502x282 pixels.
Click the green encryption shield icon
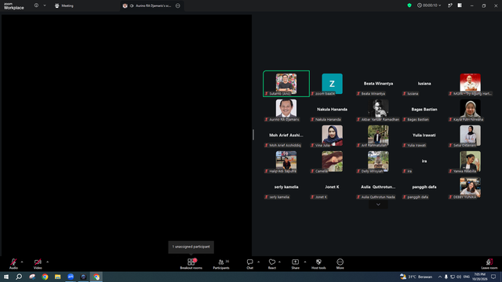tap(409, 5)
